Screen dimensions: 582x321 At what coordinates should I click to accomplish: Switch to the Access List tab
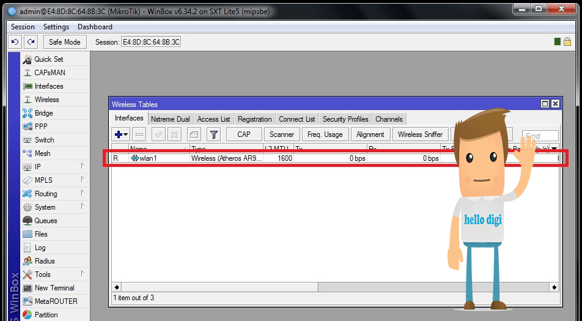point(214,119)
